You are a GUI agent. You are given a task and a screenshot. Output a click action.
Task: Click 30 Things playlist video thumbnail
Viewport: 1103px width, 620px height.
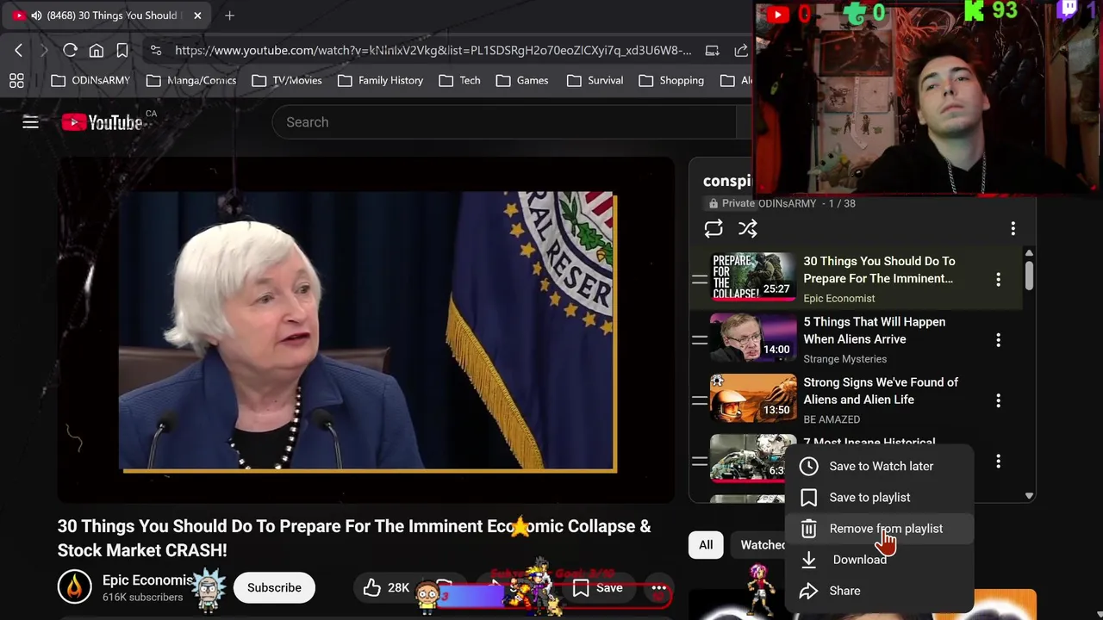point(753,276)
